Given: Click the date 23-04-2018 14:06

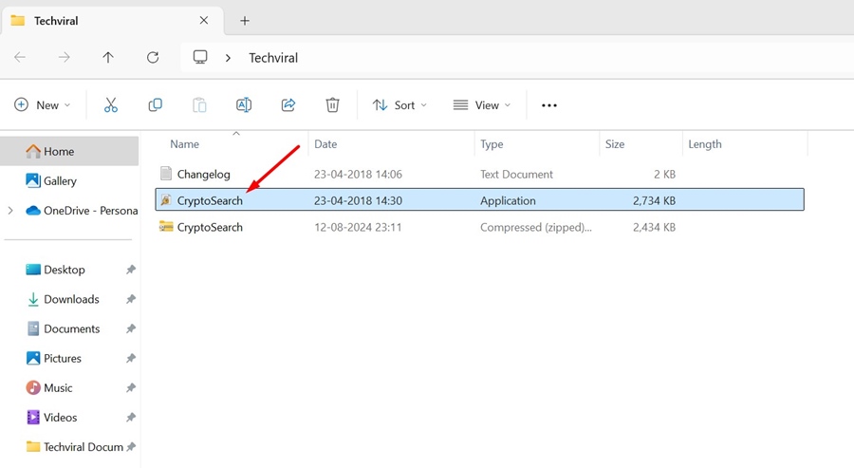Looking at the screenshot, I should tap(358, 174).
